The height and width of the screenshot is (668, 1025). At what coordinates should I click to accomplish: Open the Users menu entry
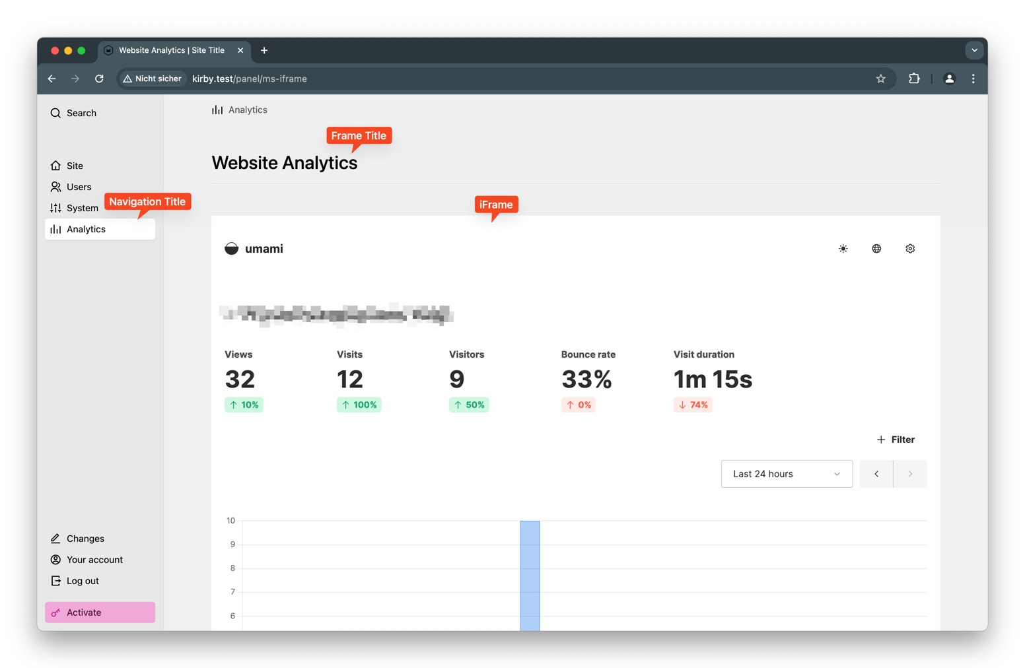click(x=71, y=187)
